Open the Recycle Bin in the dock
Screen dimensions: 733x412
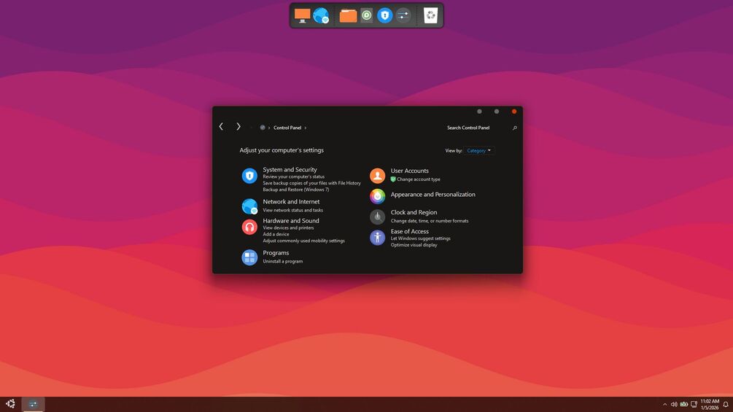point(430,15)
